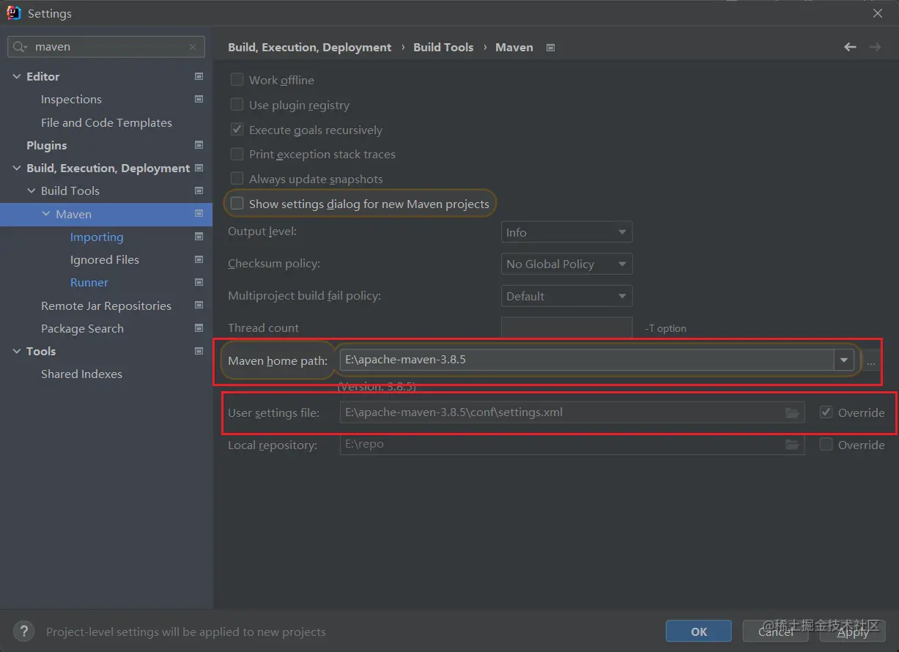This screenshot has width=899, height=652.
Task: Check Show settings dialog for new Maven projects
Action: (237, 204)
